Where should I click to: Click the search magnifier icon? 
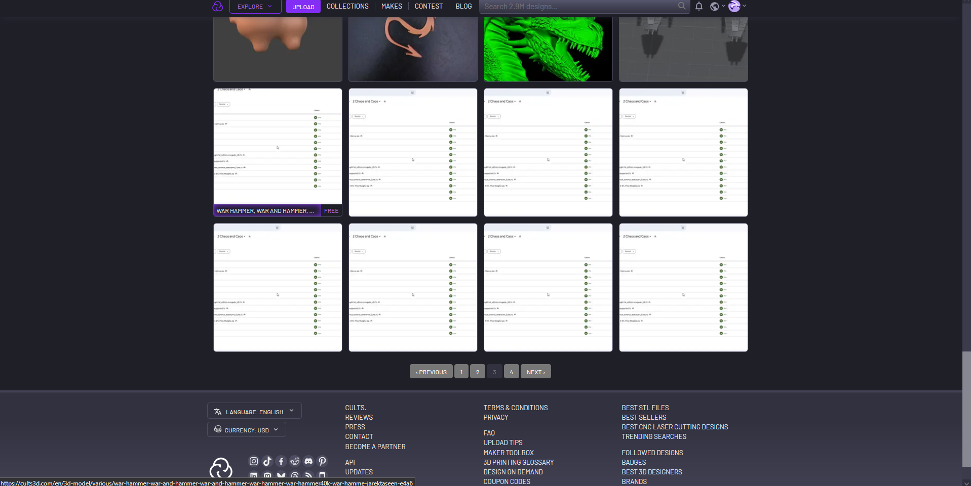coord(682,6)
